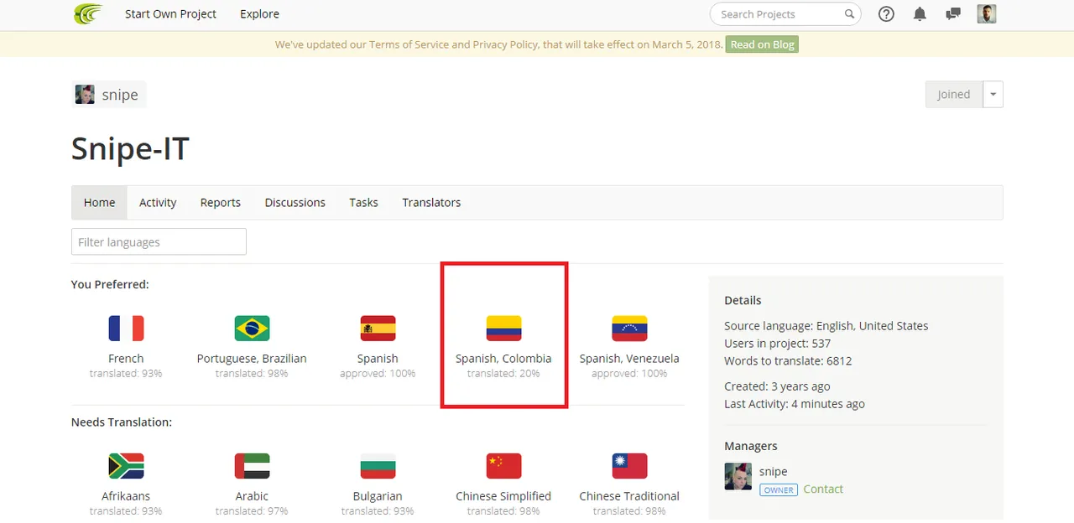Click the French flag icon
Viewport: 1074px width, 523px height.
[126, 328]
